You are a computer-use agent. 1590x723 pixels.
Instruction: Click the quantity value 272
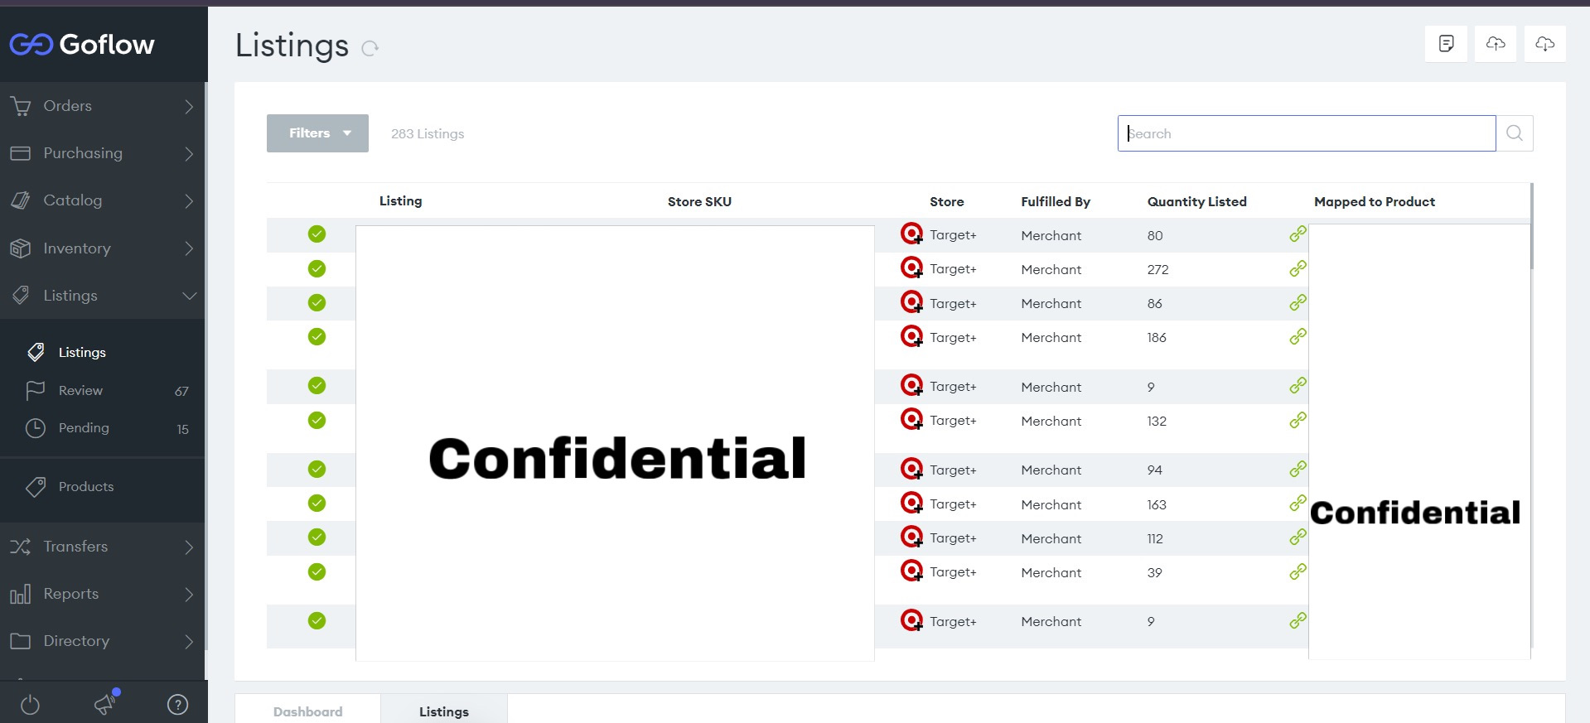pos(1157,269)
